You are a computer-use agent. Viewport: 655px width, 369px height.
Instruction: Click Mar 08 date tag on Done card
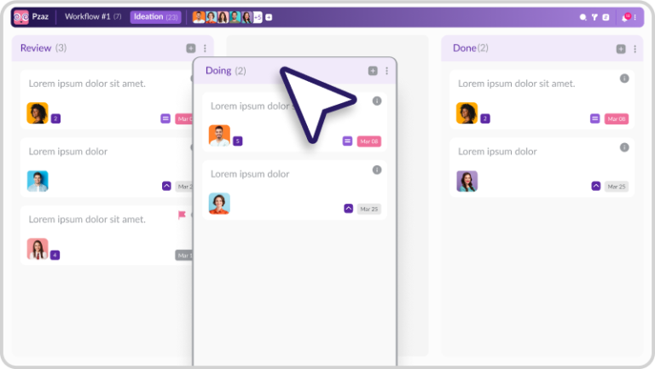tap(617, 118)
